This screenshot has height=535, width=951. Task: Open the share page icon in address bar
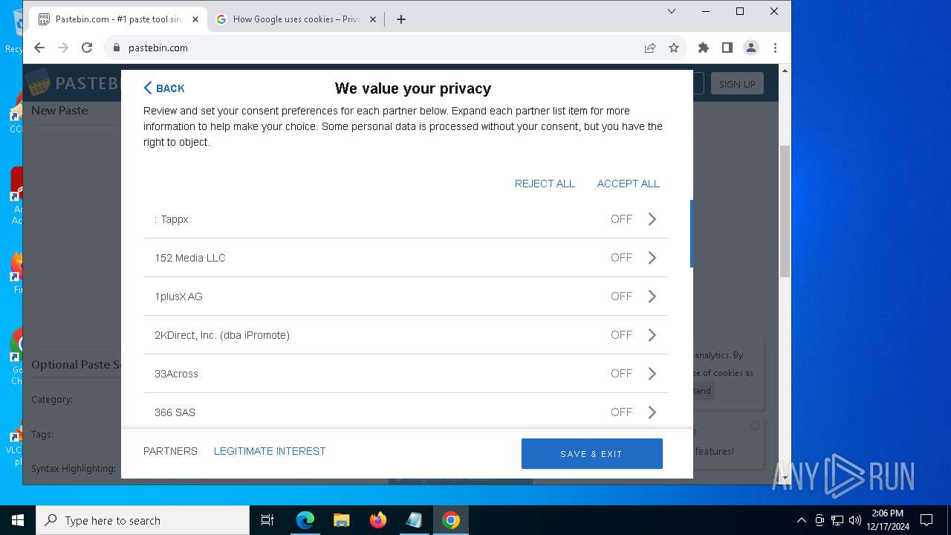click(x=650, y=48)
